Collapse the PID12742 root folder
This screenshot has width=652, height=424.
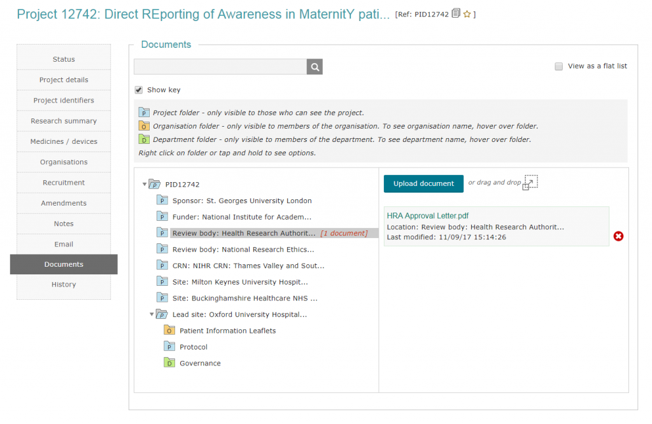tap(145, 184)
